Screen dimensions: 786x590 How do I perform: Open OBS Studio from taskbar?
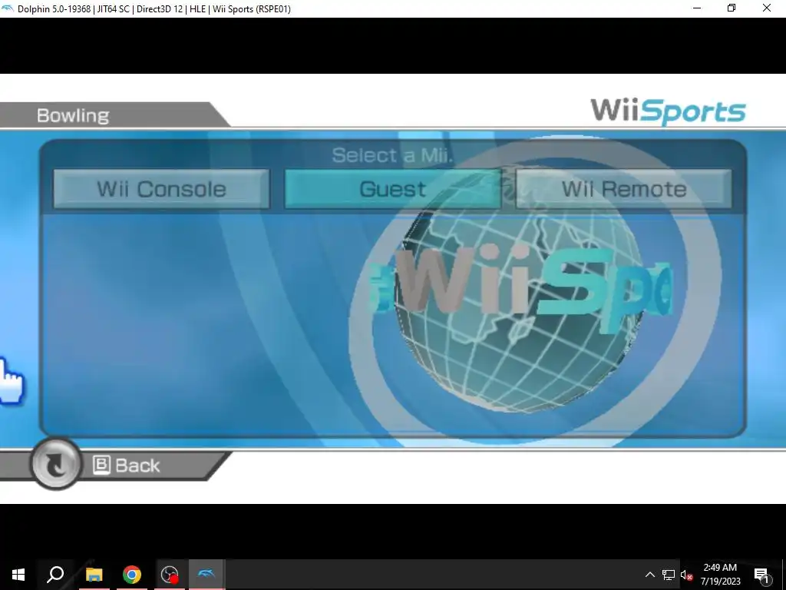170,575
